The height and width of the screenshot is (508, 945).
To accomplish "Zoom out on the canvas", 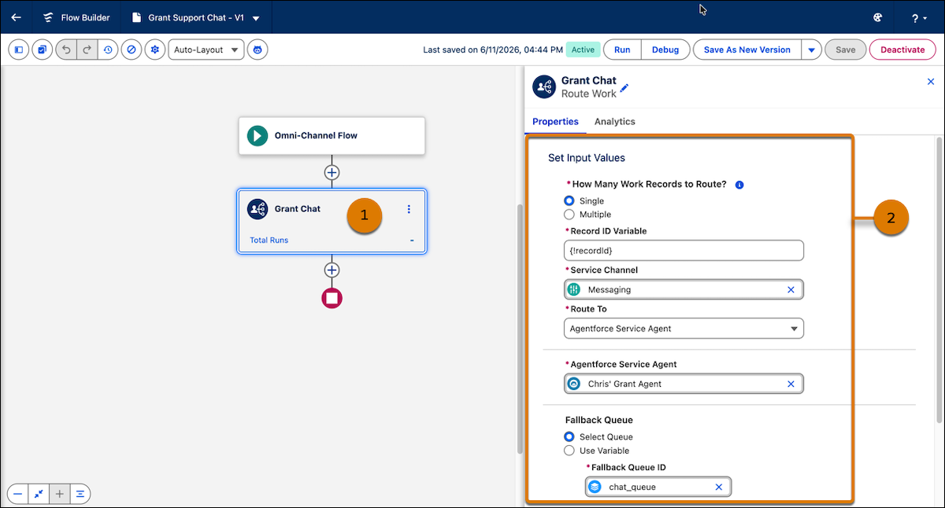I will point(18,494).
